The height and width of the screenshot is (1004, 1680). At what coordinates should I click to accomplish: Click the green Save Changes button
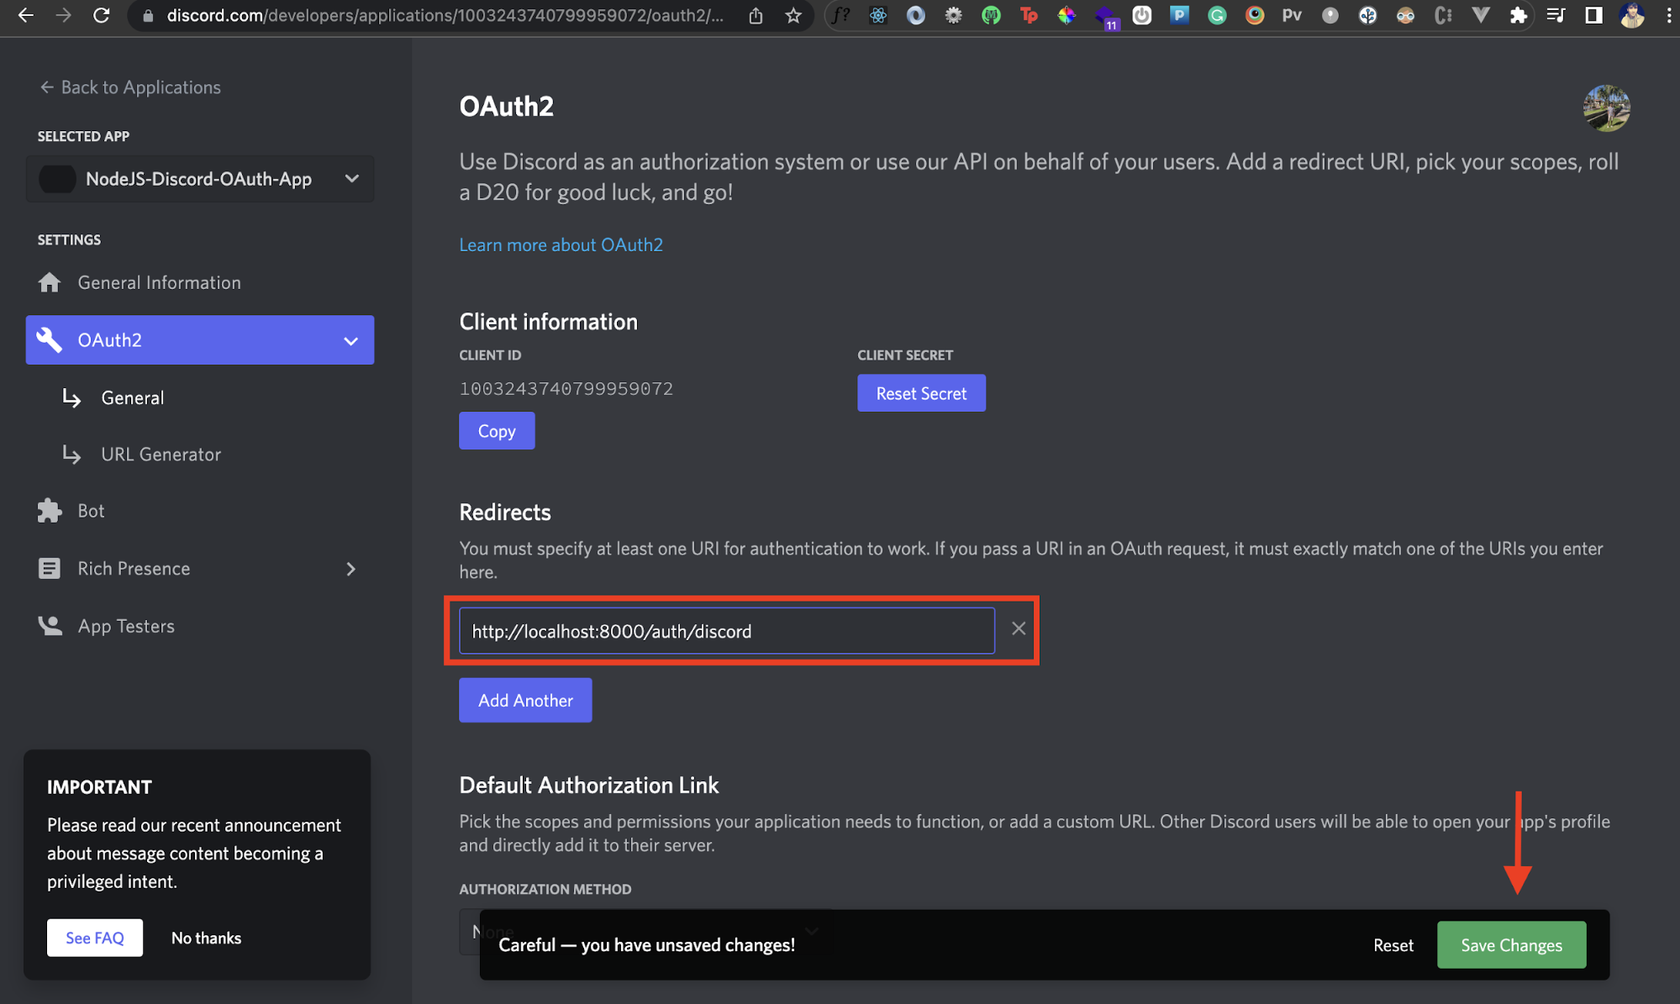1510,945
